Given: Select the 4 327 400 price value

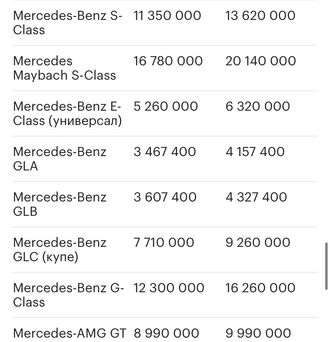Looking at the screenshot, I should 256,197.
